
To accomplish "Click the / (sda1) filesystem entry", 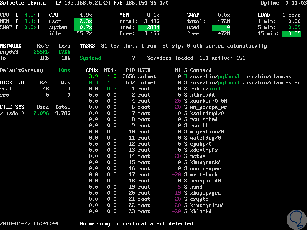I will click(12, 113).
